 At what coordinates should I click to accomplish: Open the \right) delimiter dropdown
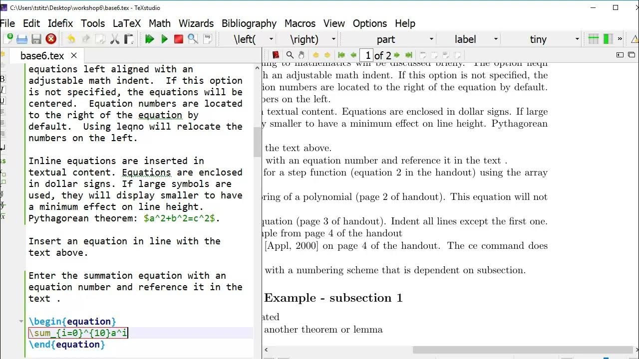pos(333,39)
